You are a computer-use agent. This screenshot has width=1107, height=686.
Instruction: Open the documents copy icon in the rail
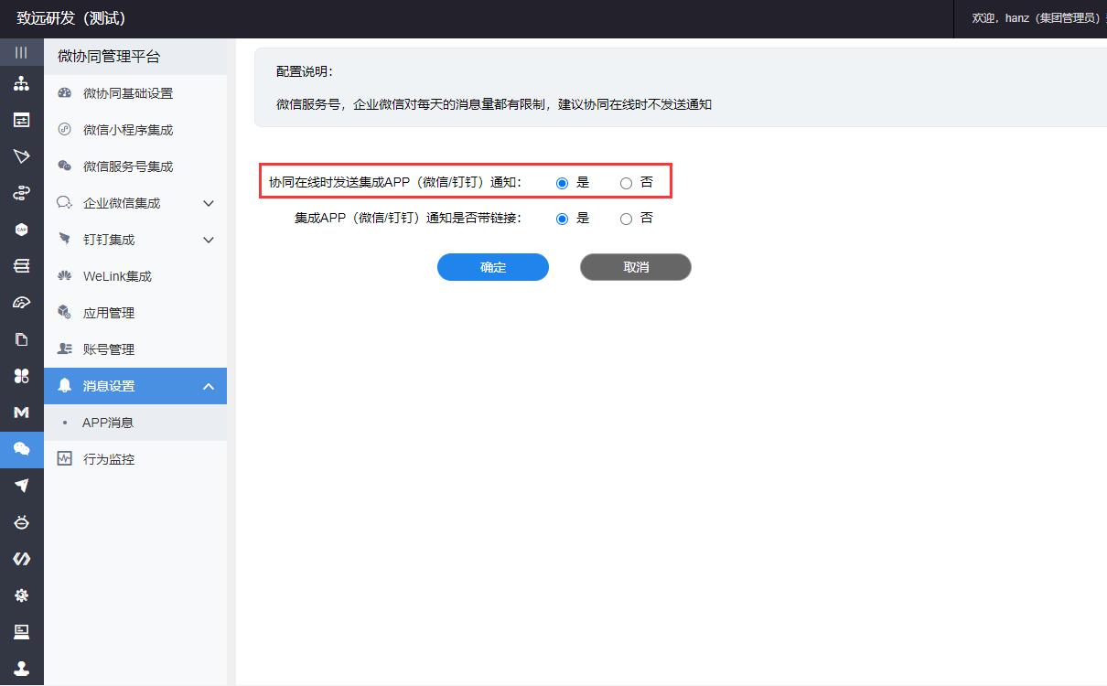pyautogui.click(x=21, y=339)
